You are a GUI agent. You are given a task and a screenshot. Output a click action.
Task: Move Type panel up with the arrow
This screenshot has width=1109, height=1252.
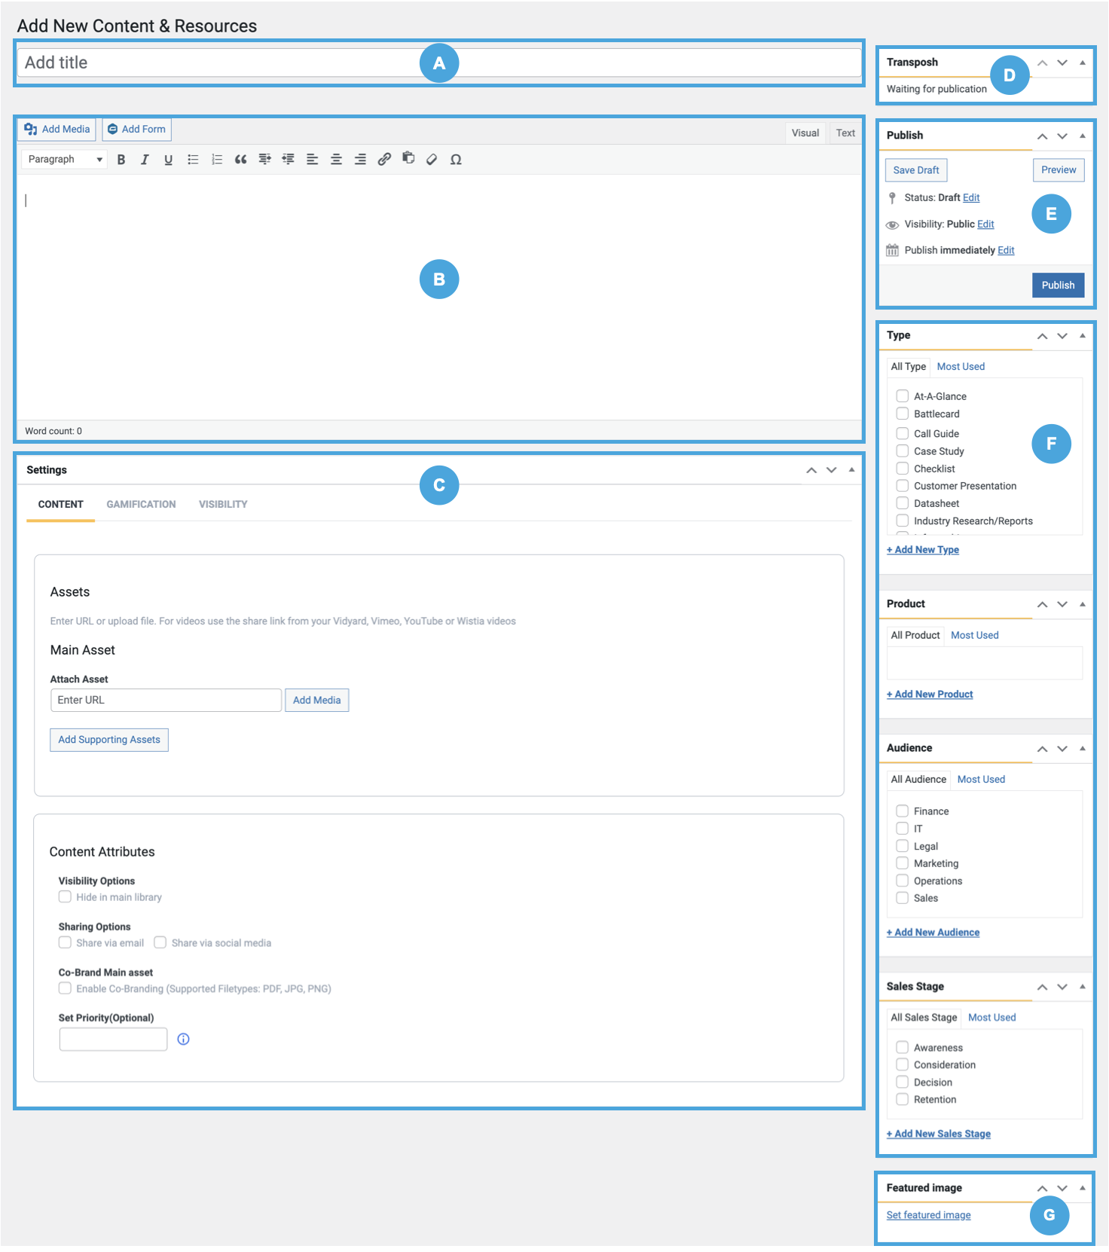coord(1043,336)
